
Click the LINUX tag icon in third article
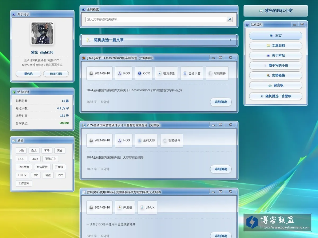[x=142, y=208]
